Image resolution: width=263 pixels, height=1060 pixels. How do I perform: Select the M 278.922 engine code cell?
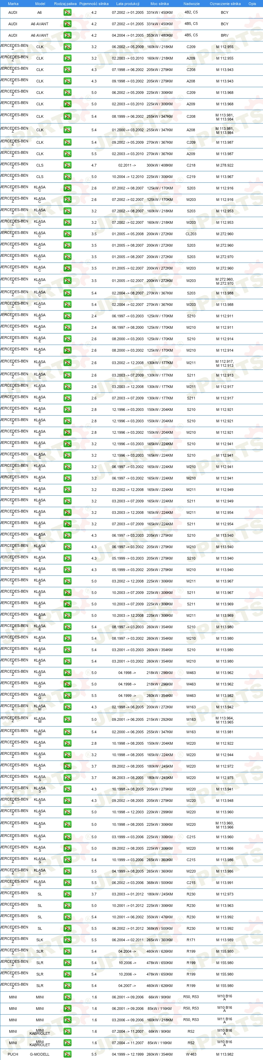(x=225, y=166)
